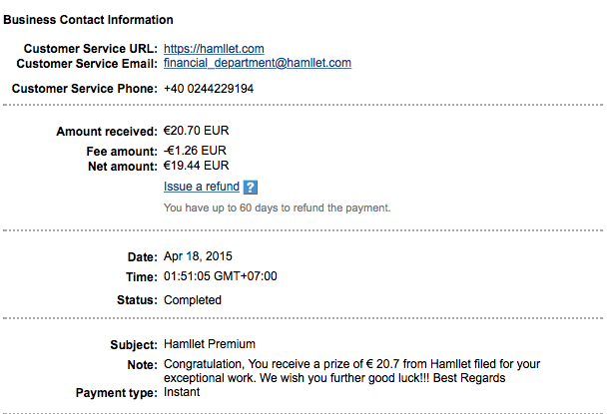This screenshot has width=611, height=414.
Task: Click the Completed status text
Action: [192, 299]
